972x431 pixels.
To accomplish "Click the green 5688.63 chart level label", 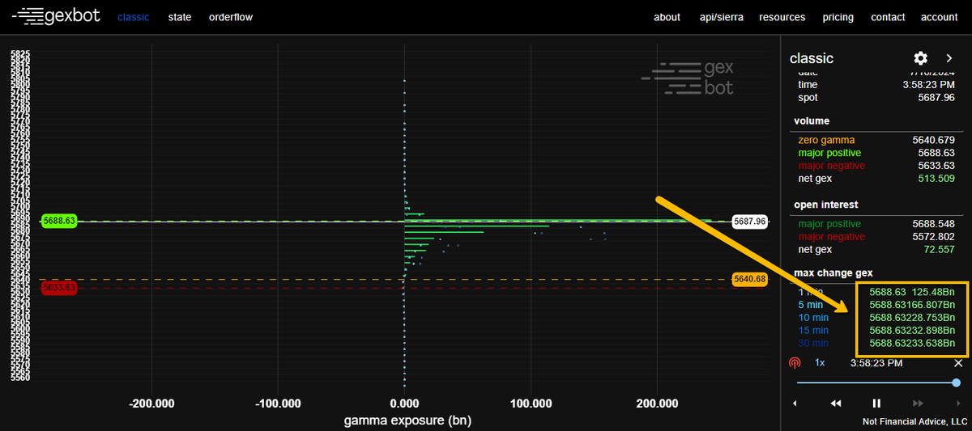I will click(59, 220).
